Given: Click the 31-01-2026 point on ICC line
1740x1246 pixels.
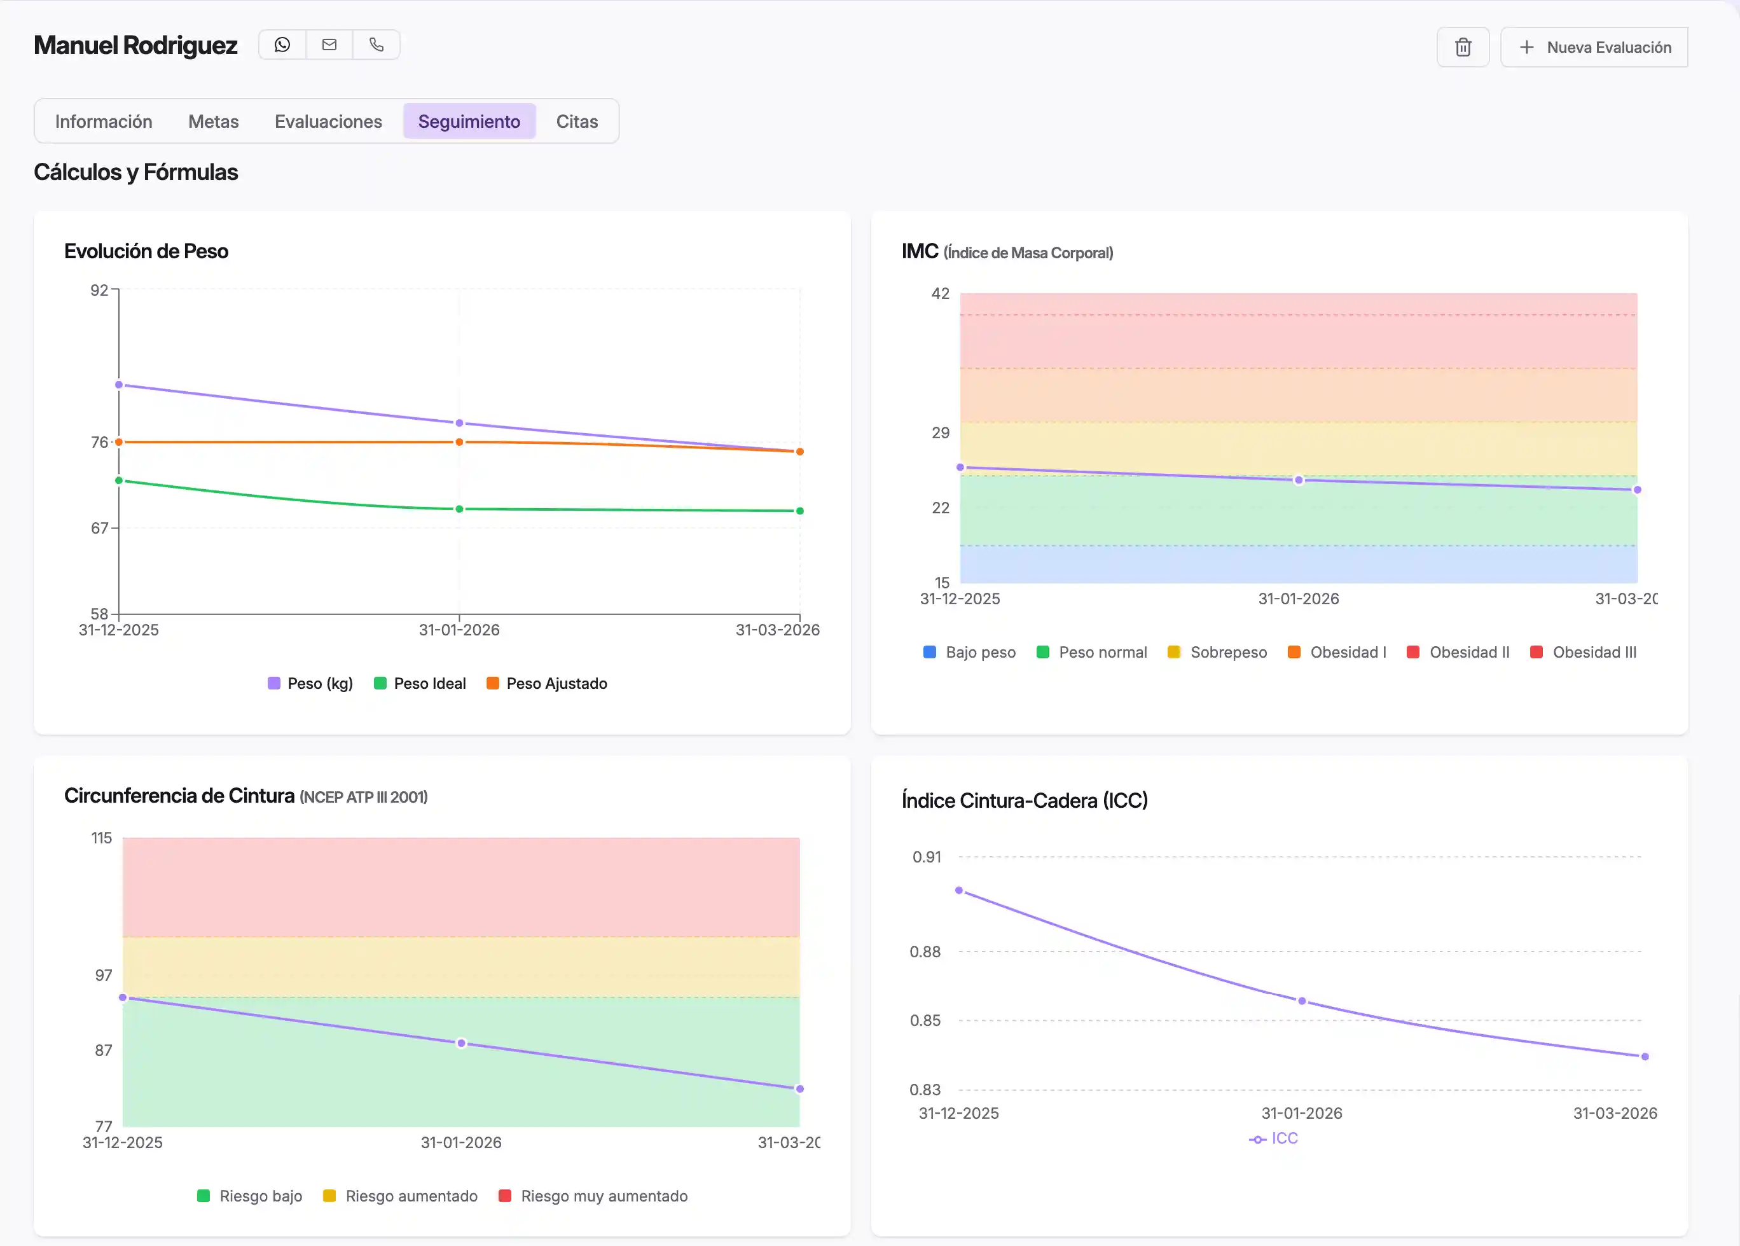Looking at the screenshot, I should coord(1301,1001).
